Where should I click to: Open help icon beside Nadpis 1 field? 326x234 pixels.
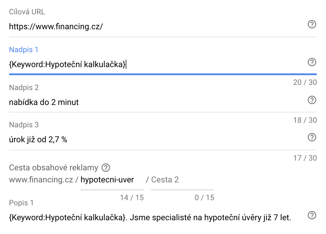pos(312,62)
